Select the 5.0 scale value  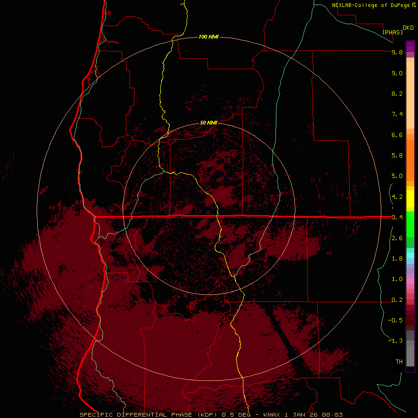[x=397, y=176]
